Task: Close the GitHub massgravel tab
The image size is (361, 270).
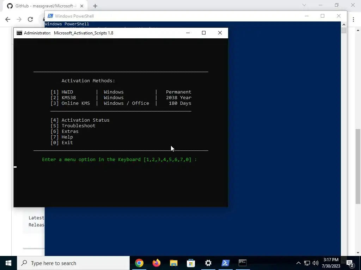Action: pyautogui.click(x=82, y=6)
